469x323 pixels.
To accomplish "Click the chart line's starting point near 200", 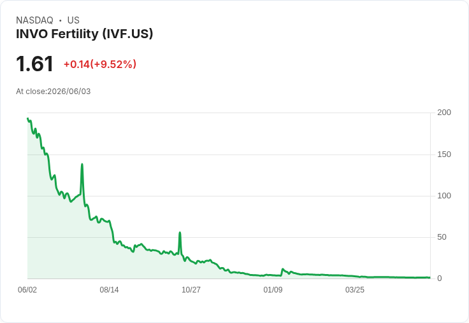I will [28, 118].
